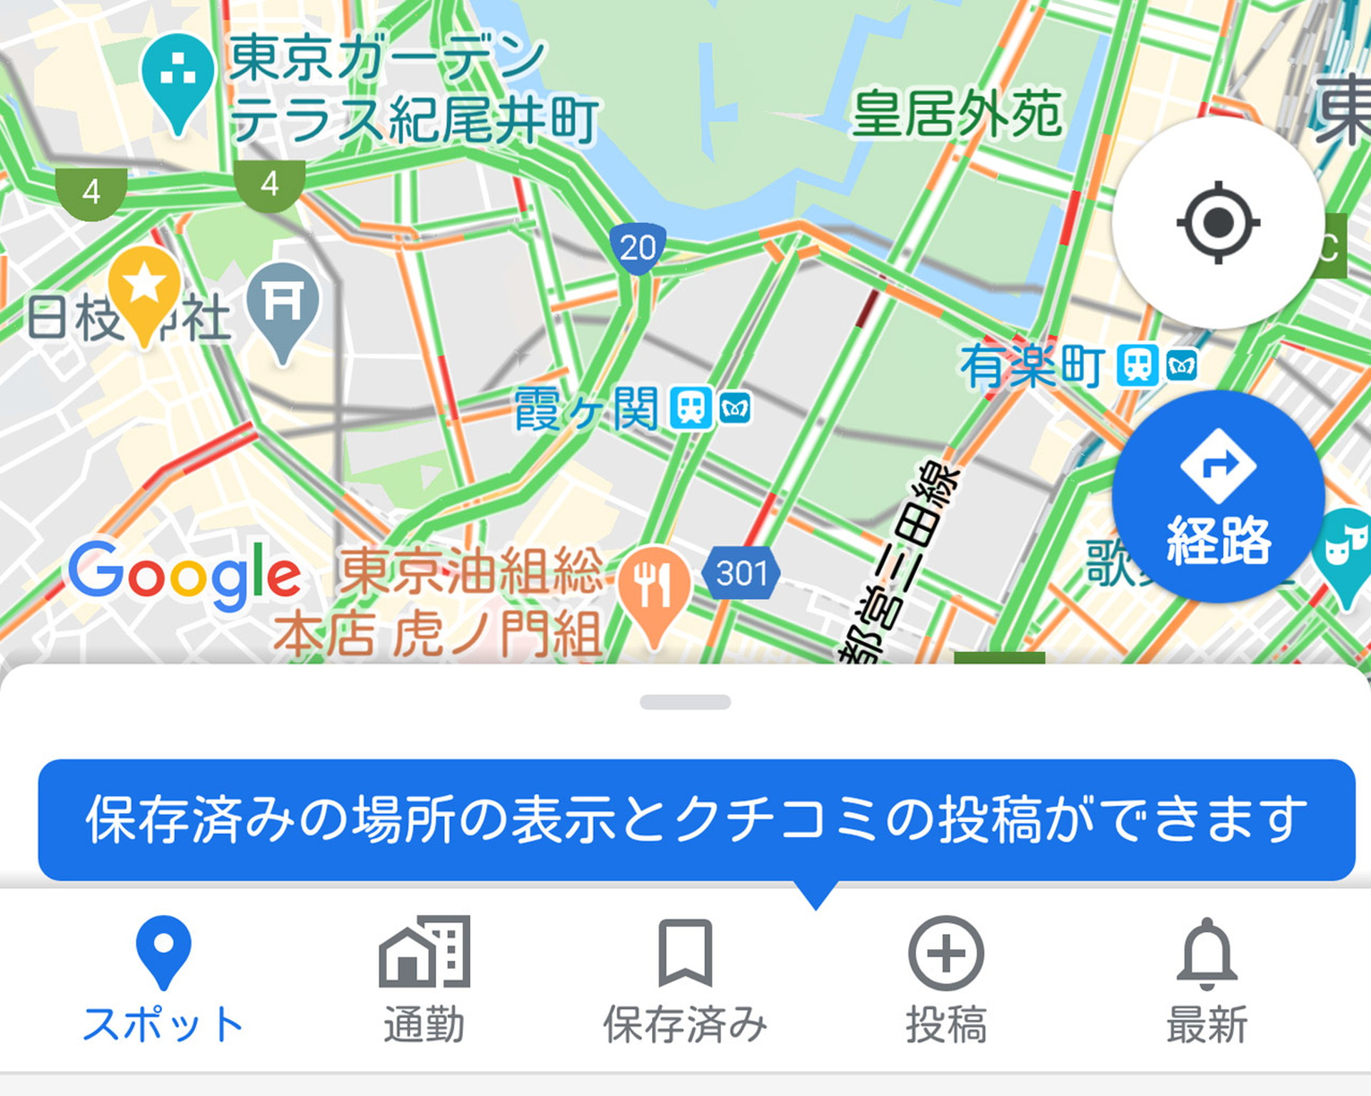The height and width of the screenshot is (1096, 1371).
Task: Tap the map to dismiss tooltip
Action: coord(685,335)
